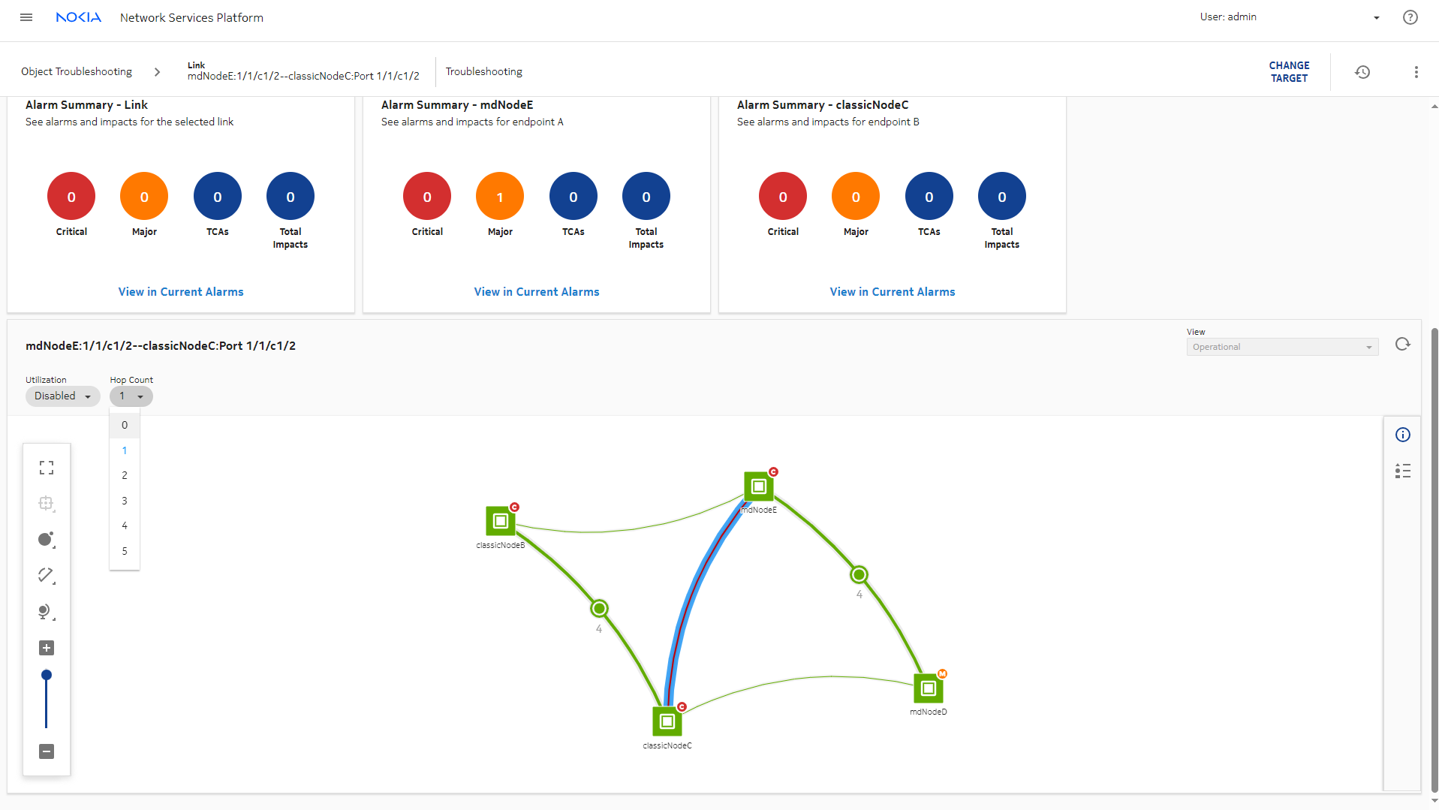Open the hamburger navigation menu

26,17
